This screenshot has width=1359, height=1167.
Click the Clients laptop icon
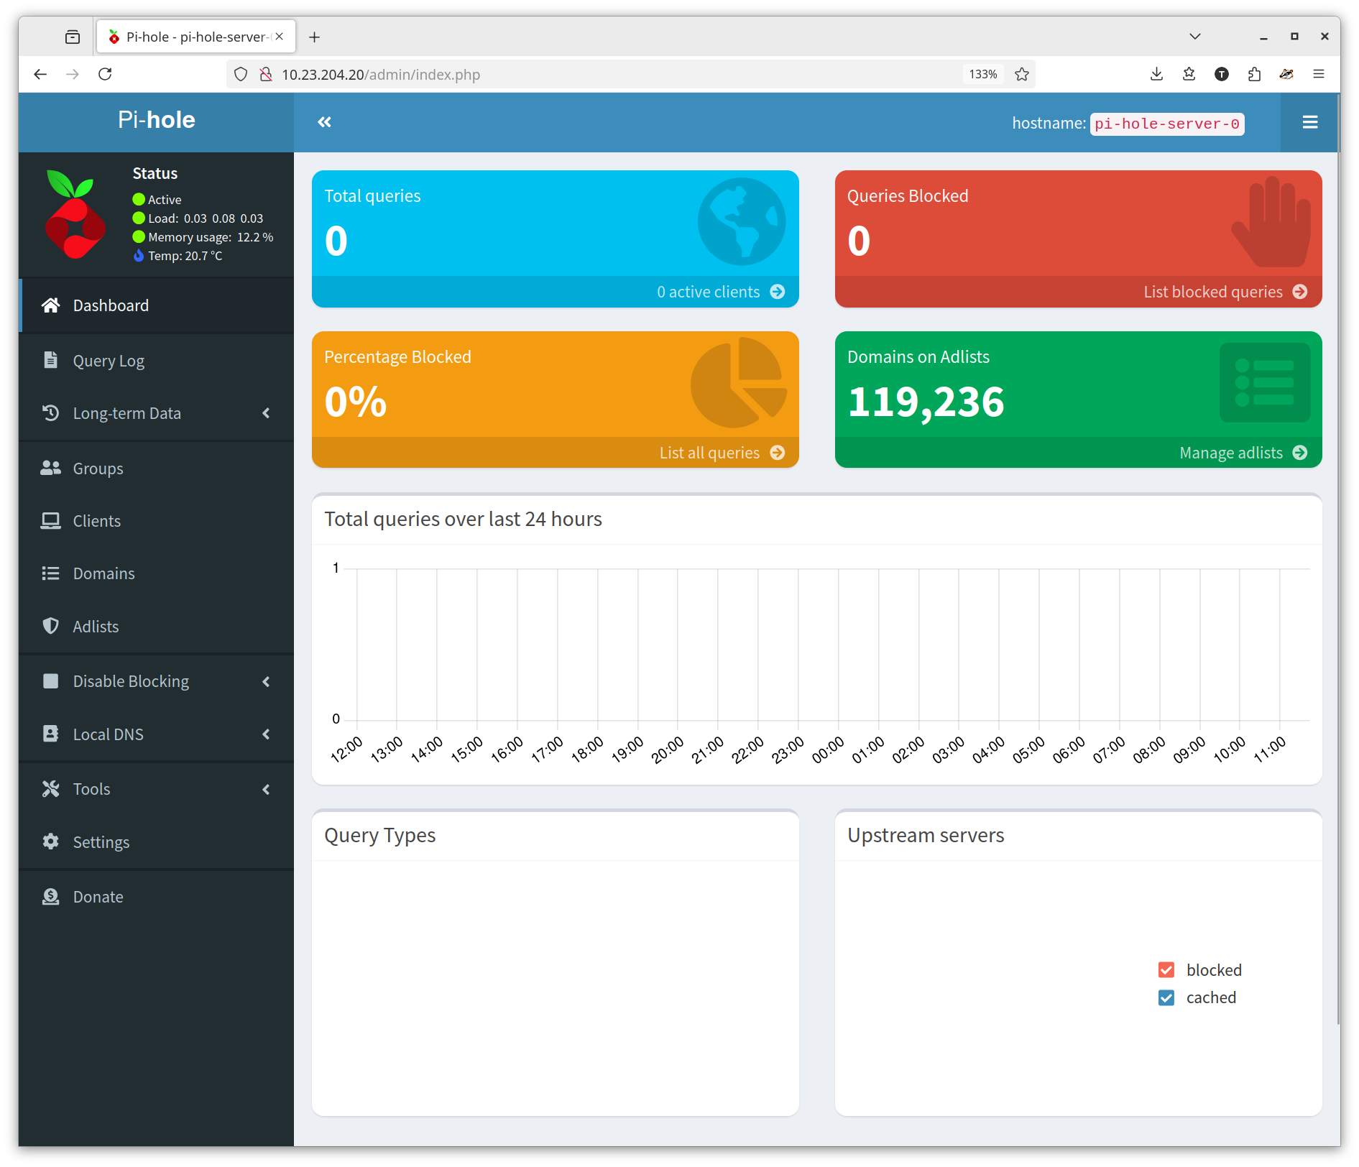[x=50, y=521]
